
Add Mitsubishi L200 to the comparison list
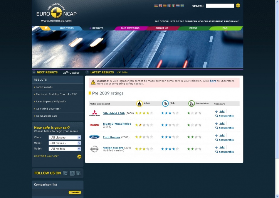point(222,111)
